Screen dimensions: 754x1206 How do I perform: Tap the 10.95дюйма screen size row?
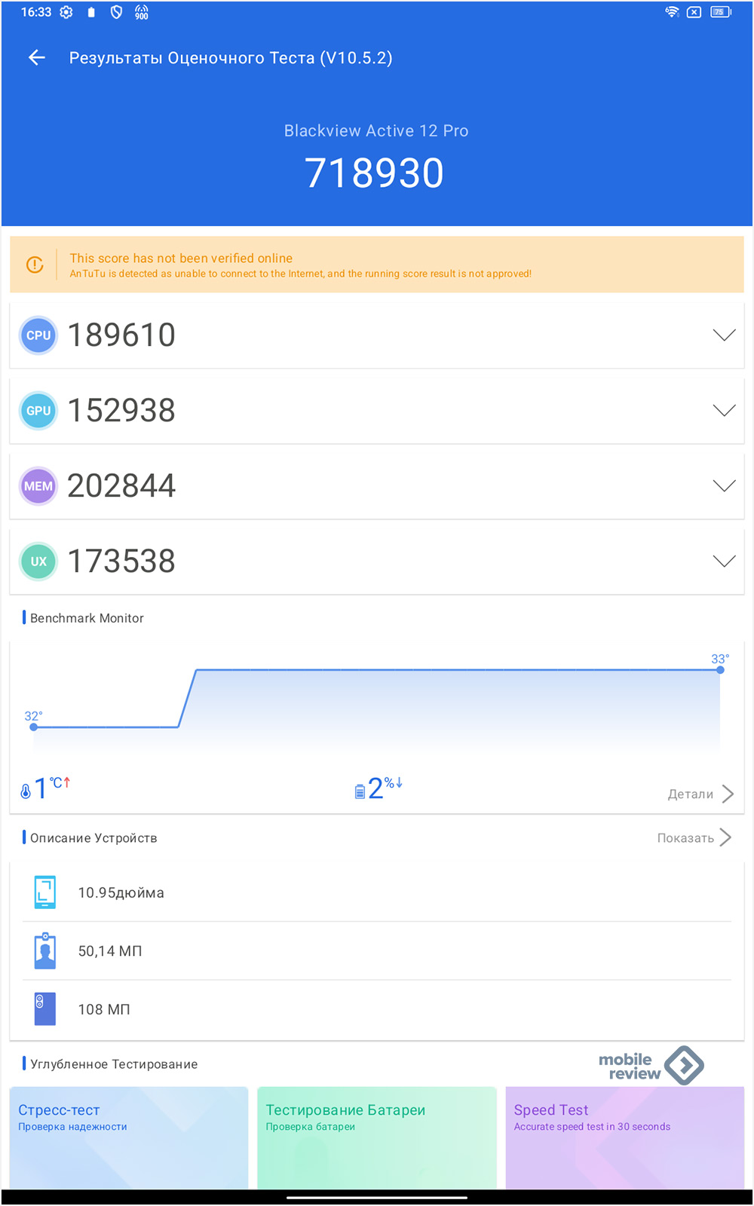377,892
